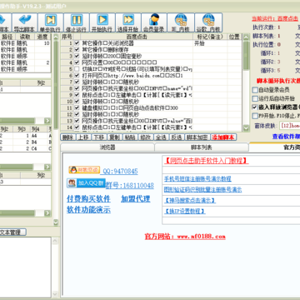Viewport: 300px width, 300px height.
Task: Click the 脚本加密 encrypt button
Action: tap(197, 137)
